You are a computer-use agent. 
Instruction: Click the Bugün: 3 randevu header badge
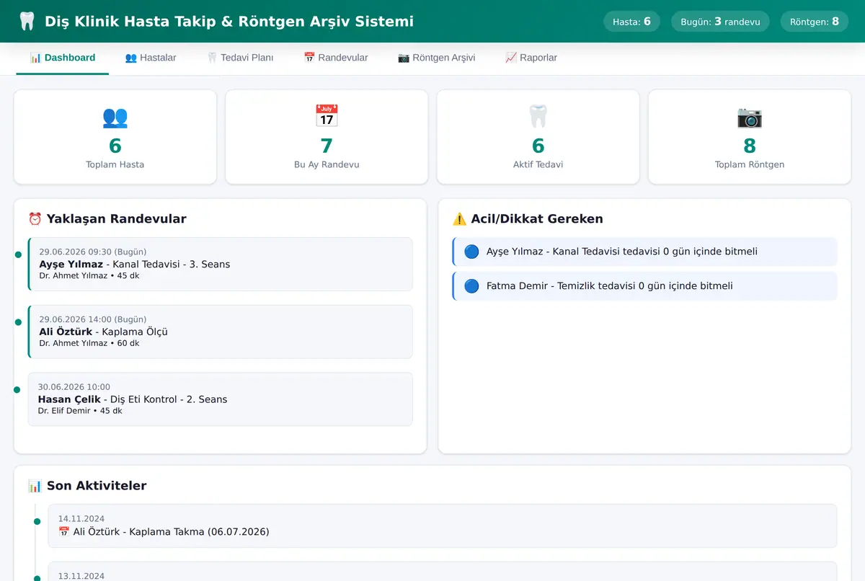click(720, 22)
